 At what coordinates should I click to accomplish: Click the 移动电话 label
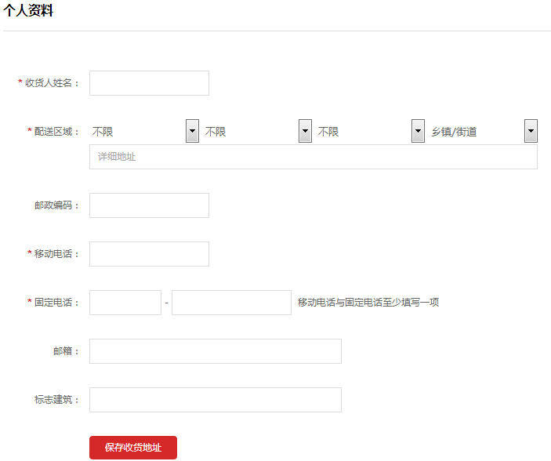[56, 254]
